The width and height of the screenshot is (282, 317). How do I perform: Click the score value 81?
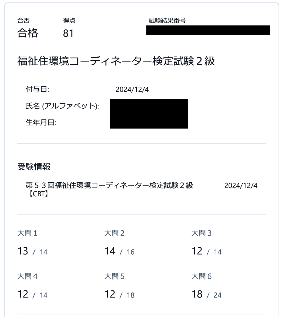click(68, 33)
